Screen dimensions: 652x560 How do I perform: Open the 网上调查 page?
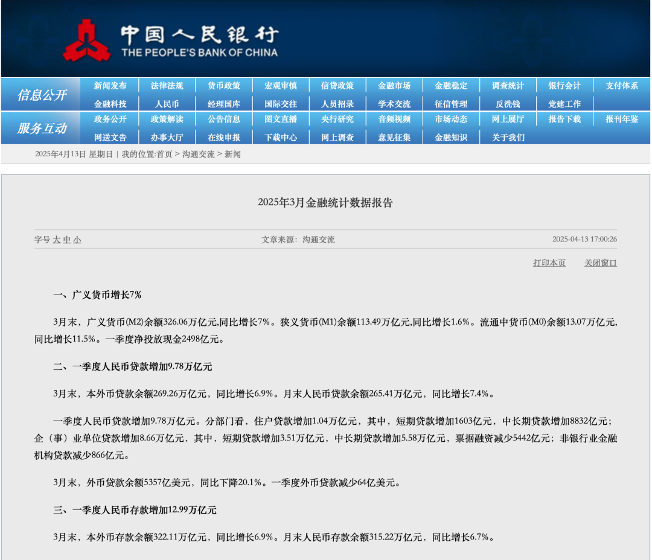(337, 137)
